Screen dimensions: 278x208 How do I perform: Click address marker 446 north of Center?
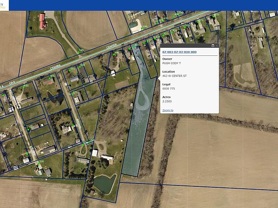pos(142,28)
